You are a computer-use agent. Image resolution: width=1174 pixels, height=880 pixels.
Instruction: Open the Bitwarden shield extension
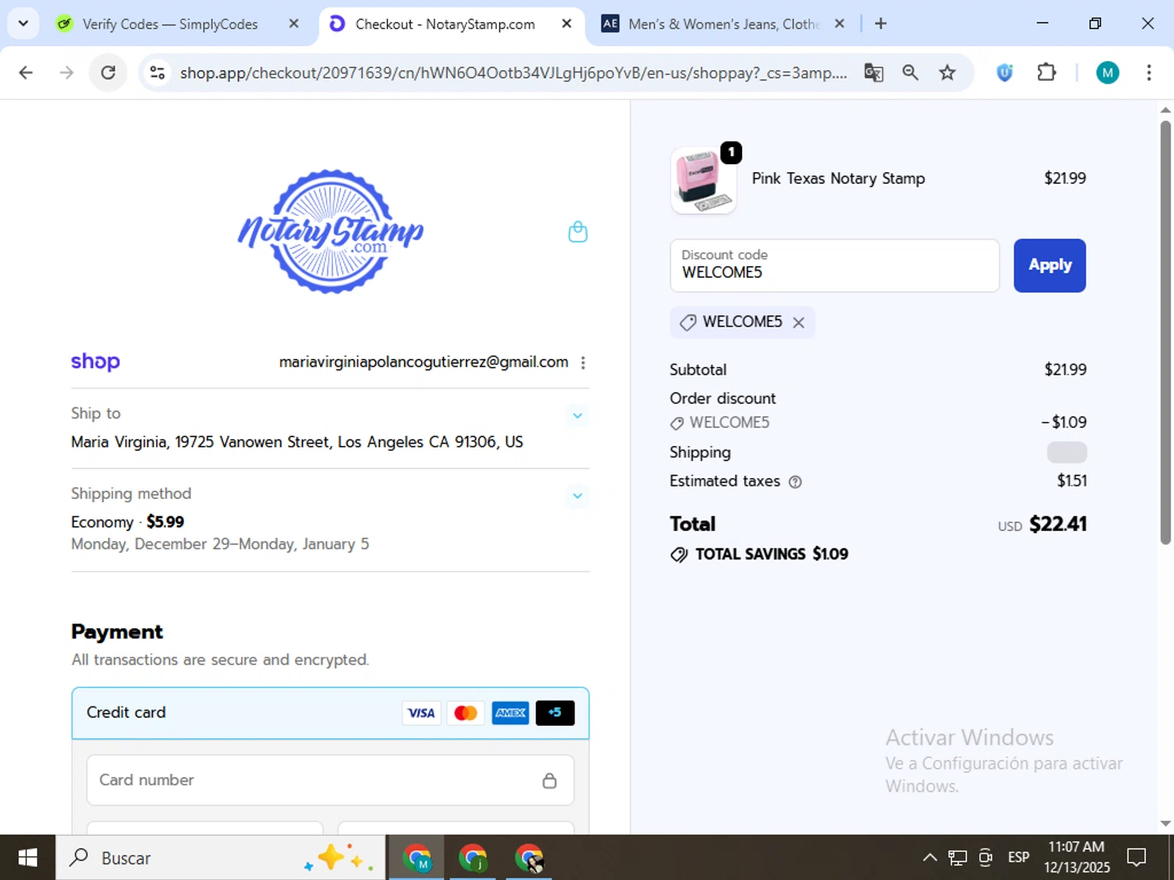tap(1005, 73)
